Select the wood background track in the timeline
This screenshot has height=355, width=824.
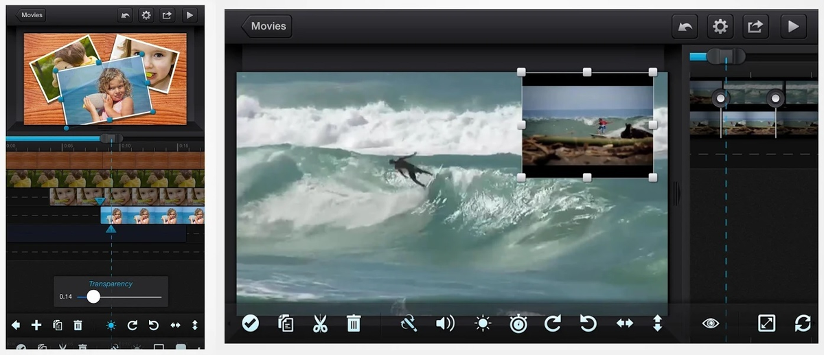pos(105,160)
